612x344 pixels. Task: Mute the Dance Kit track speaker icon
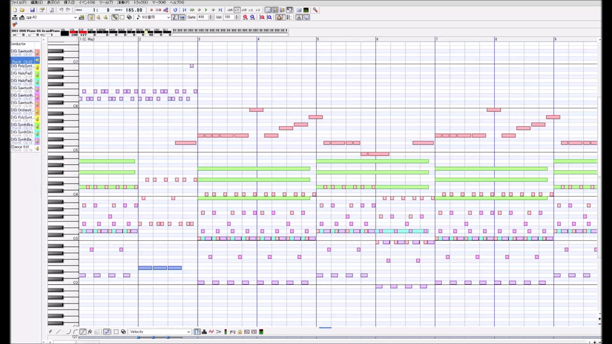pos(37,148)
